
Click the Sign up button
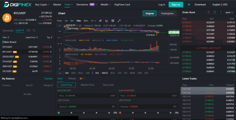click(x=176, y=4)
